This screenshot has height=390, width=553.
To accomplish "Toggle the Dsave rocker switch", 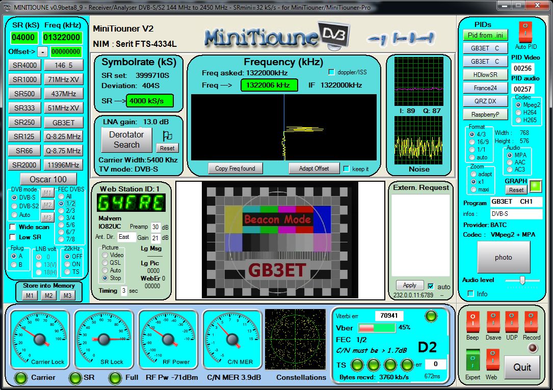I will point(493,321).
